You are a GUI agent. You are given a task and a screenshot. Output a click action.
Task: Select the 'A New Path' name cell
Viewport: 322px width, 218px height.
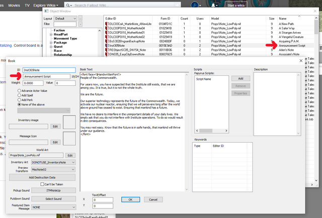point(286,24)
